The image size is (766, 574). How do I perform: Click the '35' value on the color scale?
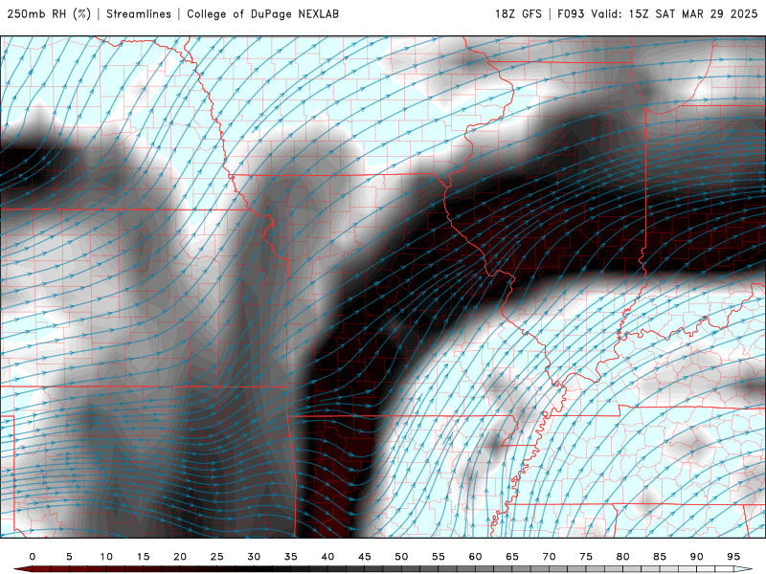291,557
